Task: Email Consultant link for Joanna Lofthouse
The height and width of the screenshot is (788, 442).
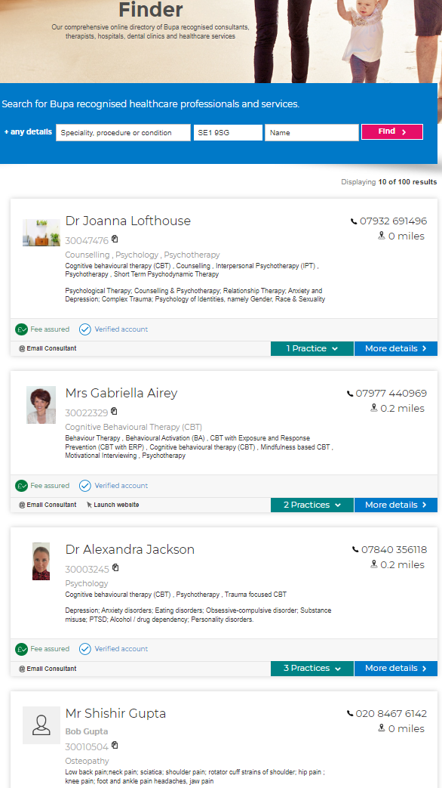Action: 48,348
